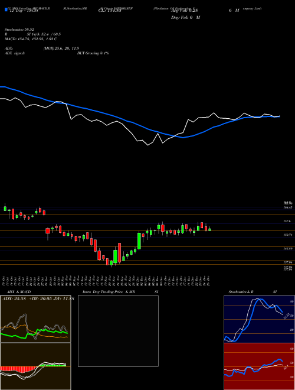
Task: Select the 'SI 14/3: 52.4 / 60.5' readout
Action: click(x=44, y=34)
